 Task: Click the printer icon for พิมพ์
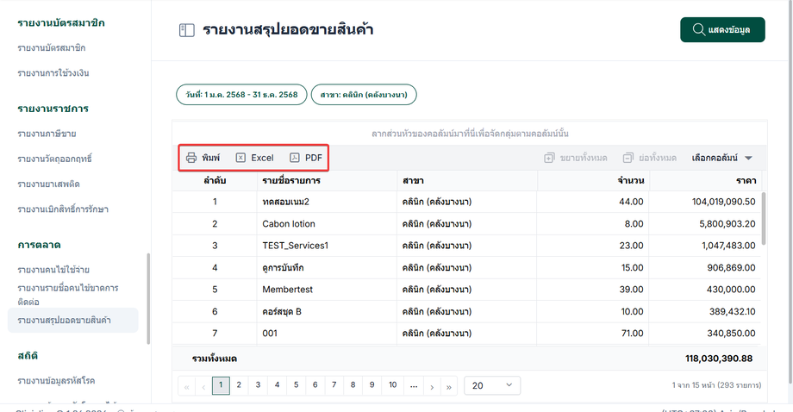coord(191,158)
